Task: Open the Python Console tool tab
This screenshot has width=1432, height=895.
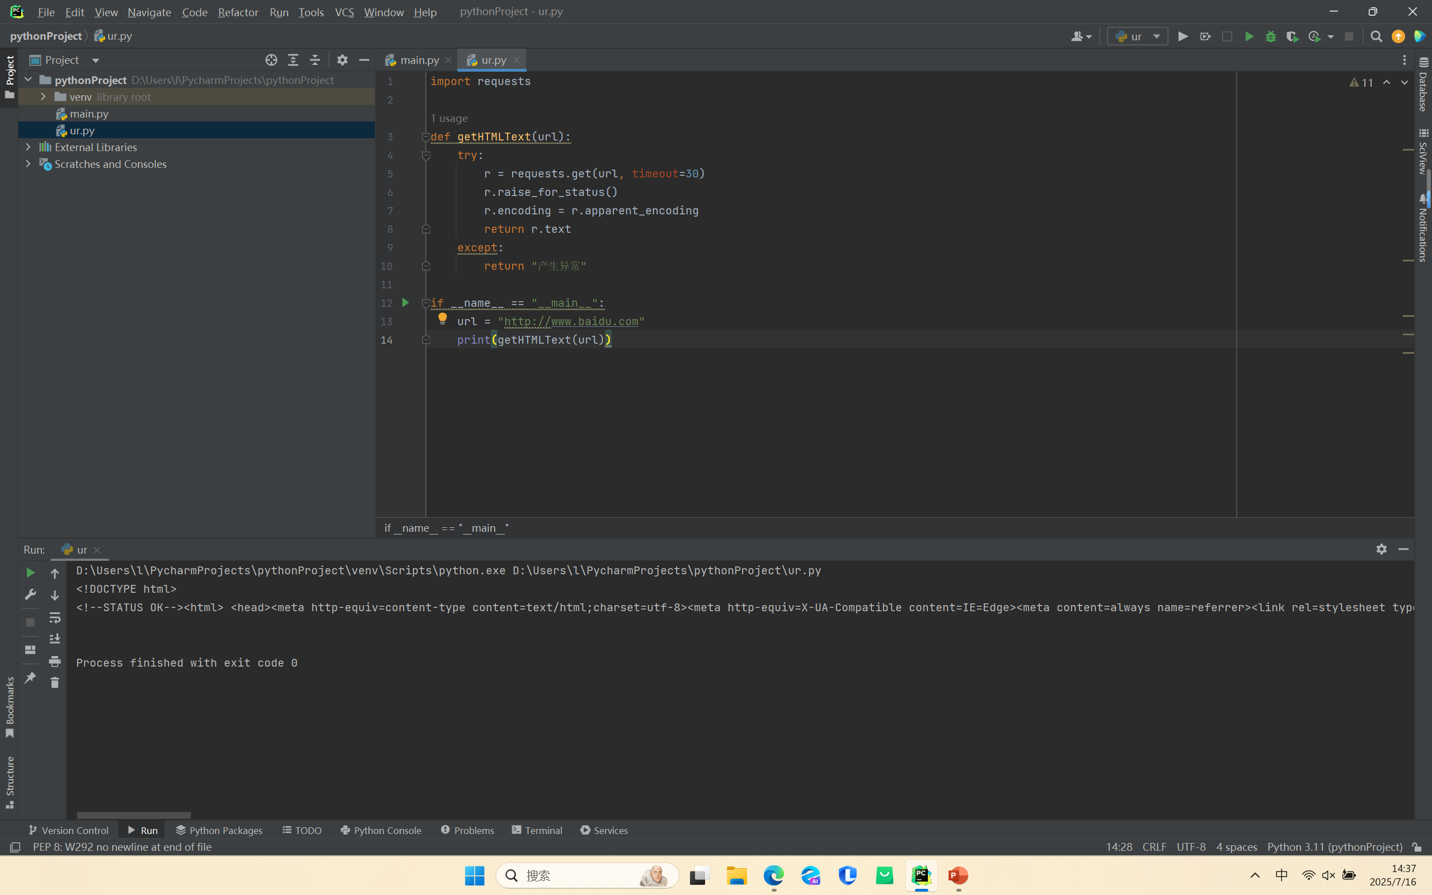Action: pyautogui.click(x=381, y=830)
